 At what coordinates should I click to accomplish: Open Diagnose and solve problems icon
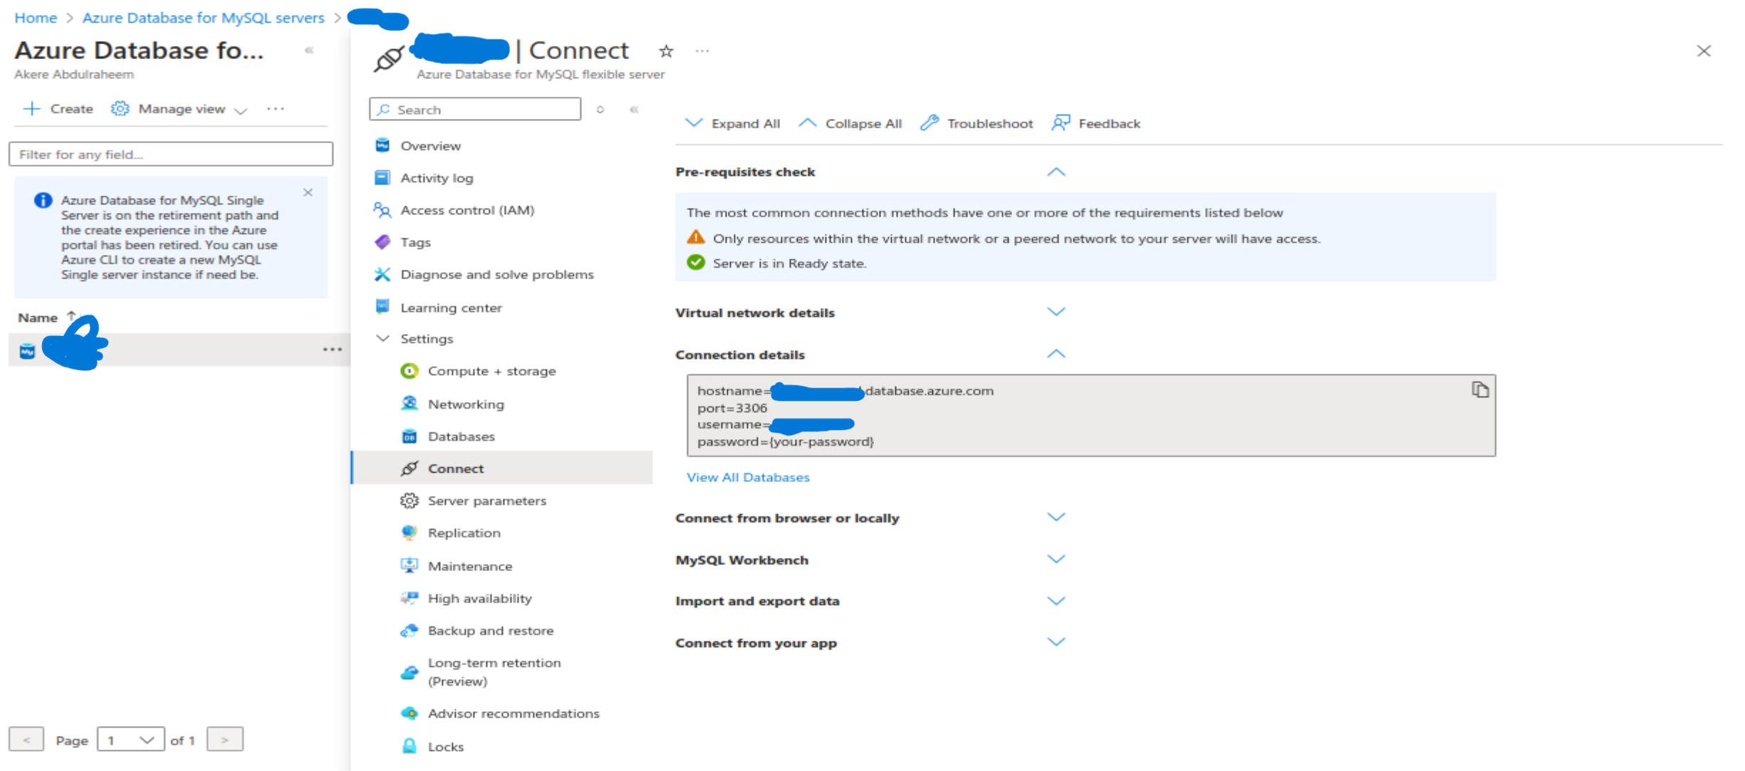[x=382, y=274]
